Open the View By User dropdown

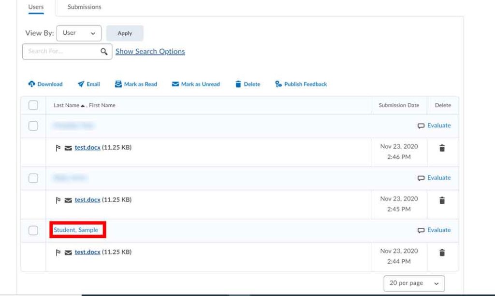click(79, 33)
